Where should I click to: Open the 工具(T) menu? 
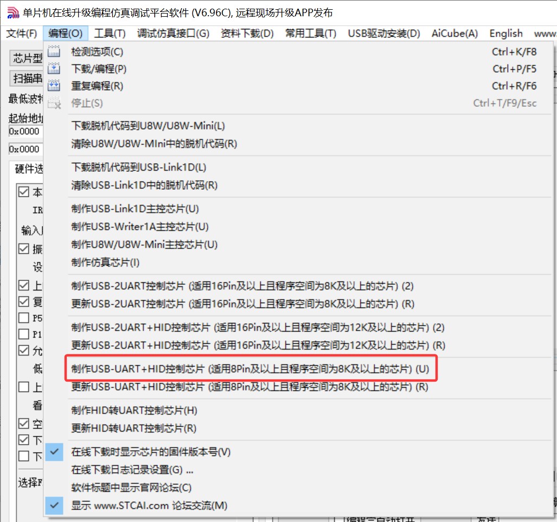110,33
